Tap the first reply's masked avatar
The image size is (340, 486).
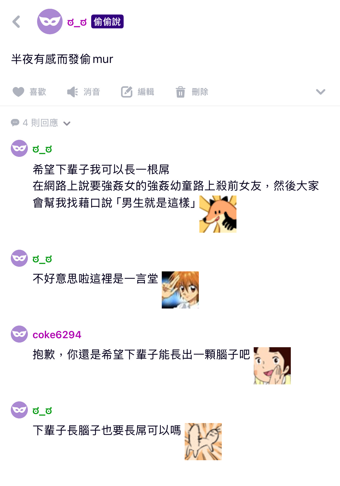(19, 148)
